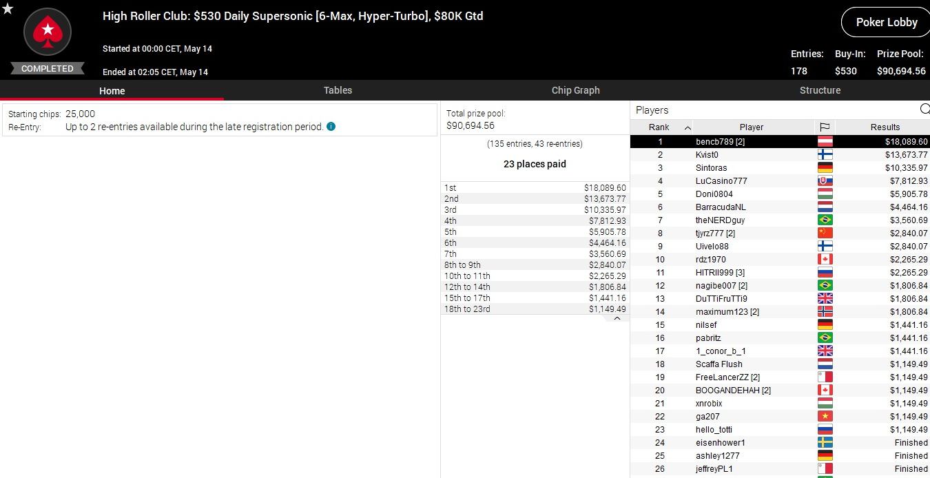Click the flag column header icon
Screen dimensions: 930x478
coord(825,127)
